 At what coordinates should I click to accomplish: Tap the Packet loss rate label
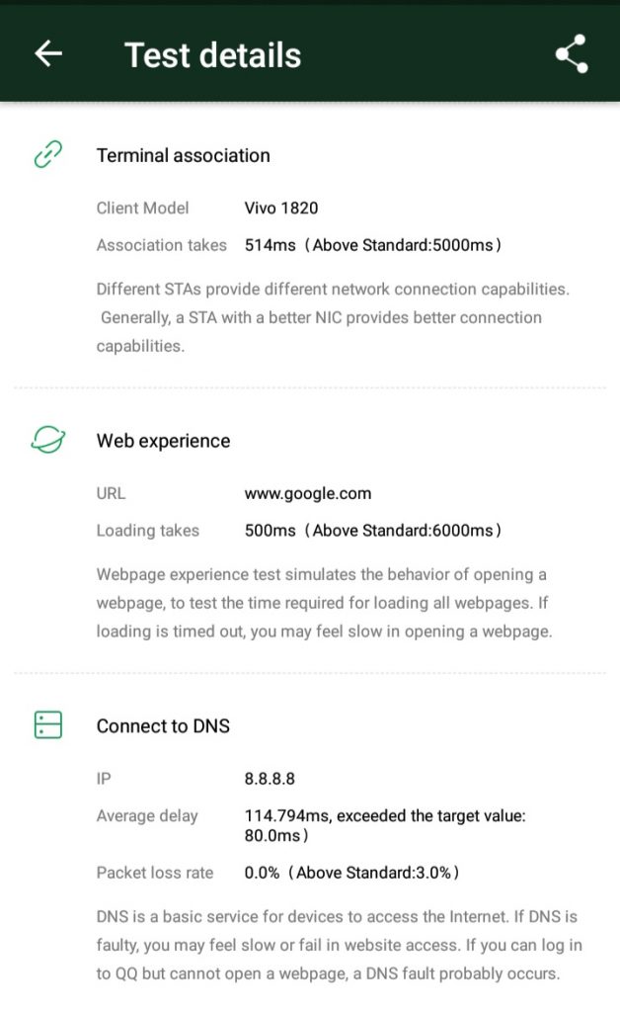point(155,873)
